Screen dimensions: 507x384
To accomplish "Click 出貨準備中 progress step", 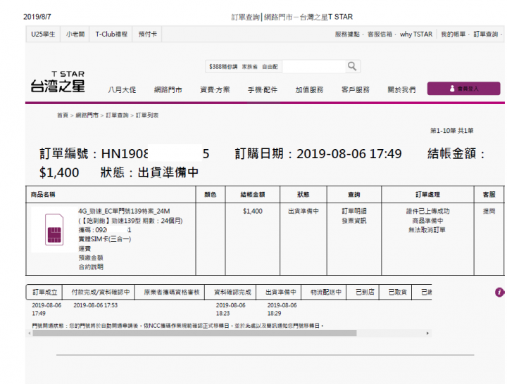I will point(280,293).
